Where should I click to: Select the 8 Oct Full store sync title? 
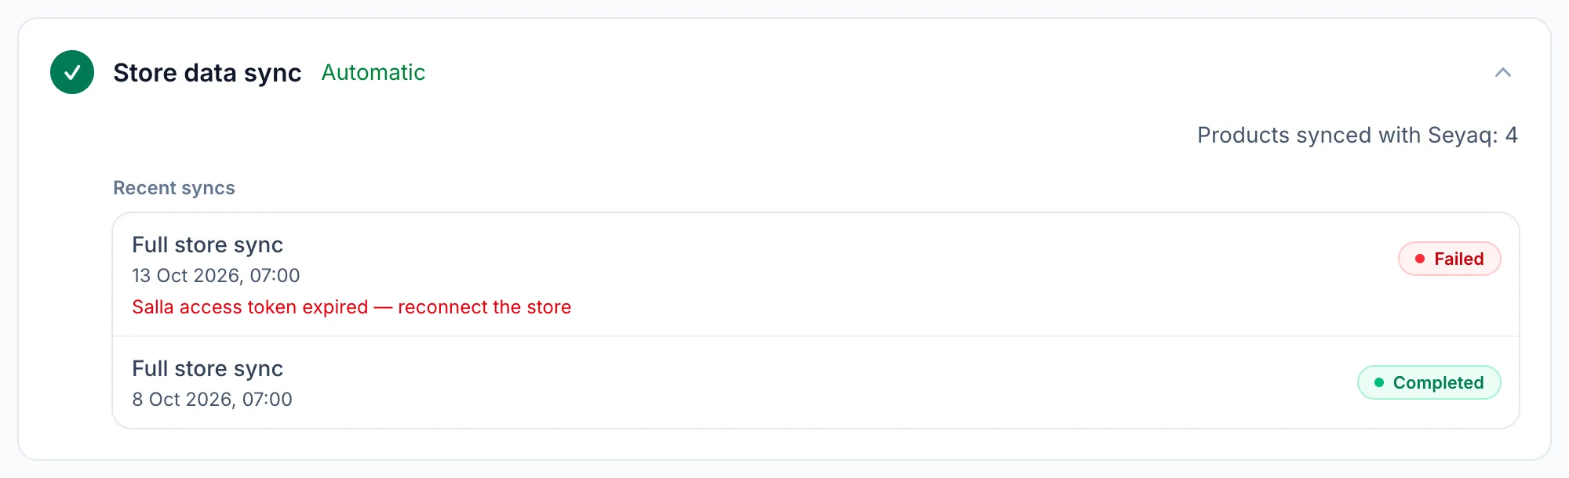[x=207, y=368]
